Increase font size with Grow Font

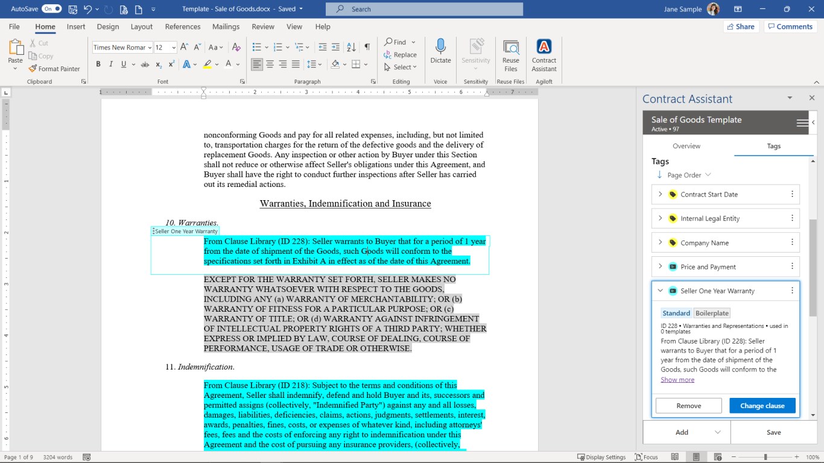[x=184, y=47]
